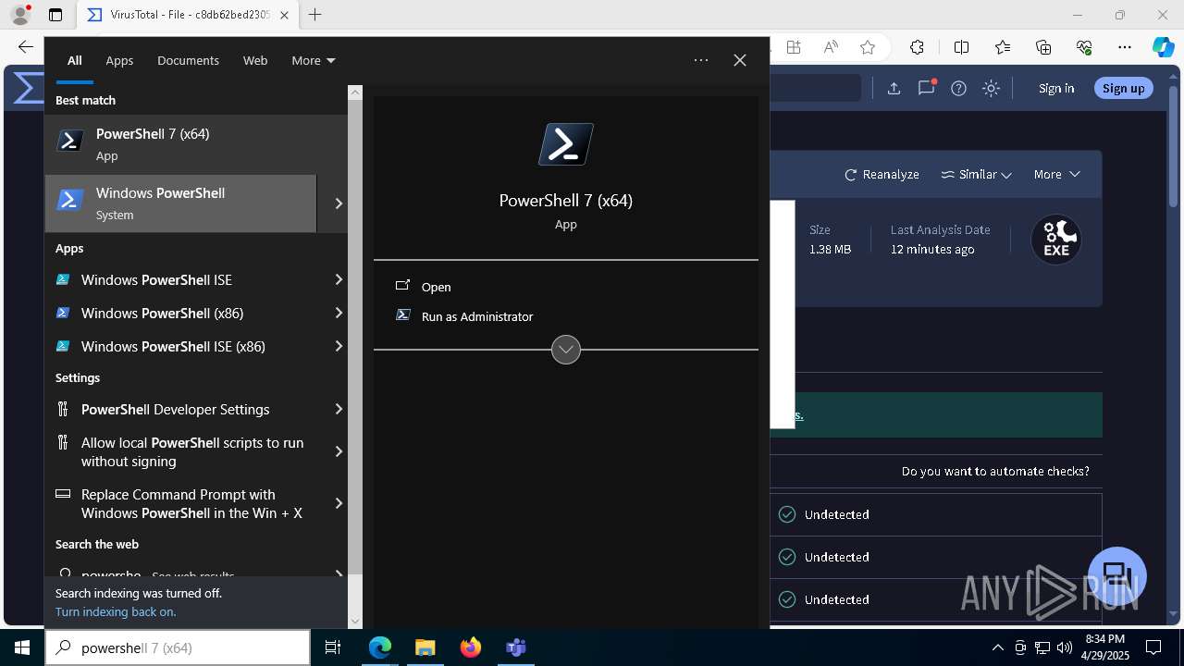Expand PowerShell Developer Settings arrow
Screen dimensions: 1184x666
coord(339,409)
